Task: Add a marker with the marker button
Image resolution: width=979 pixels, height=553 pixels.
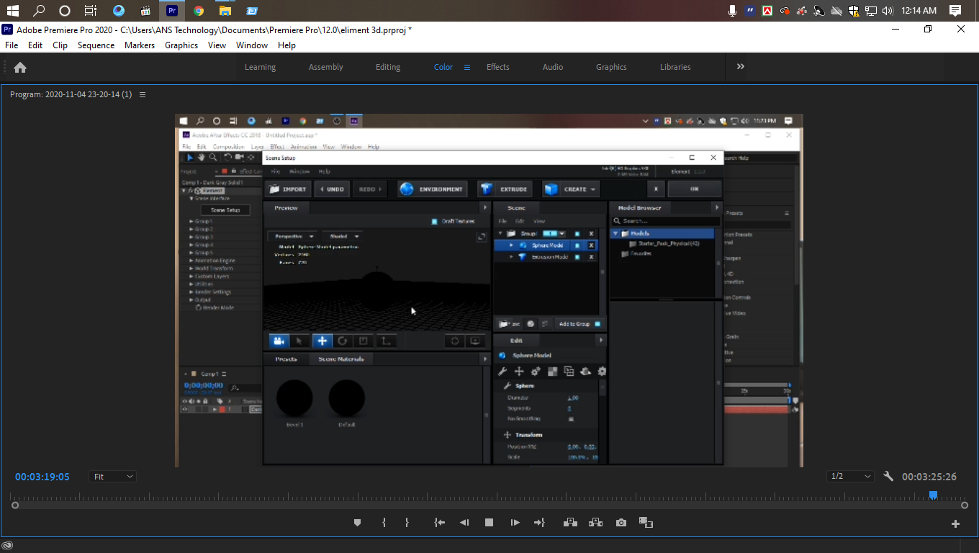Action: point(357,523)
